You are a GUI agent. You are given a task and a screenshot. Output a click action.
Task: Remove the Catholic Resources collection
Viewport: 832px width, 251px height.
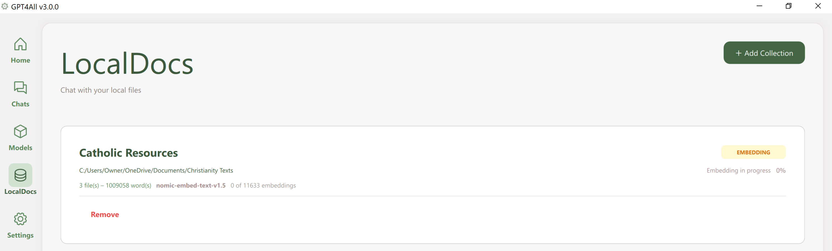(105, 215)
